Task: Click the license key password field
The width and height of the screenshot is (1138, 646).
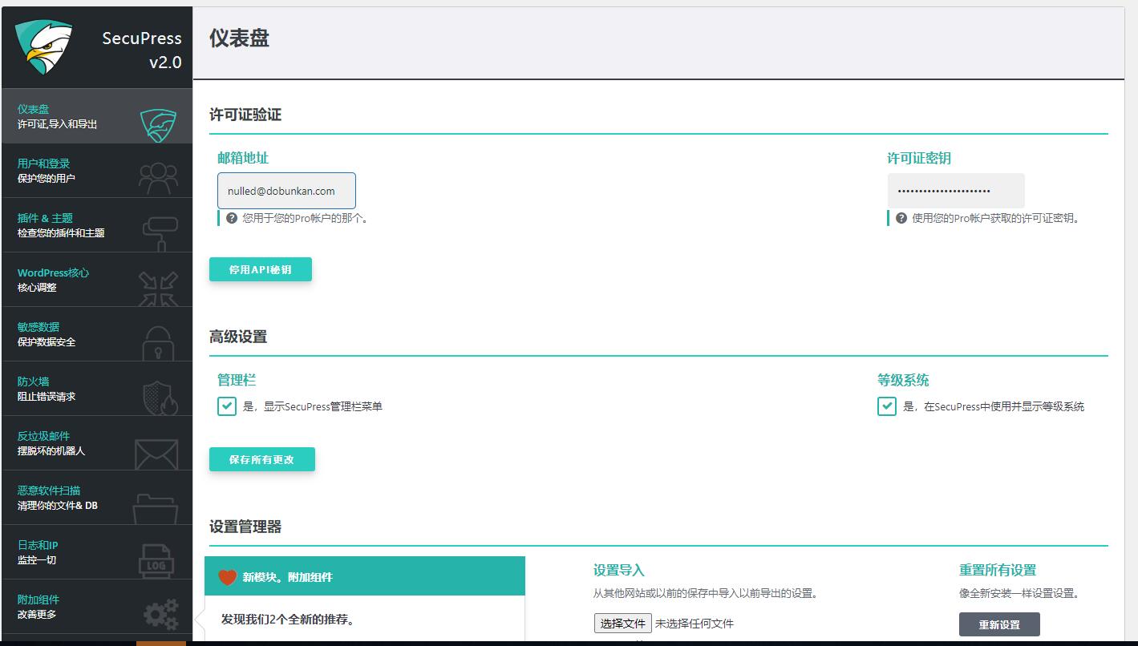Action: click(956, 191)
